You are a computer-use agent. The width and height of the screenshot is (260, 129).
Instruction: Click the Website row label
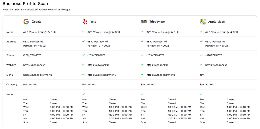coord(11,65)
